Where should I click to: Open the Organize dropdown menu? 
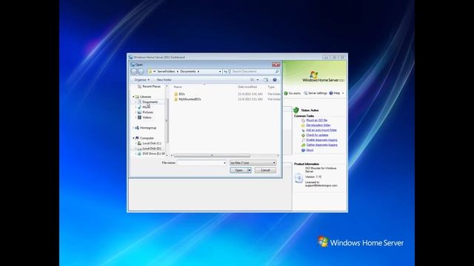[141, 80]
